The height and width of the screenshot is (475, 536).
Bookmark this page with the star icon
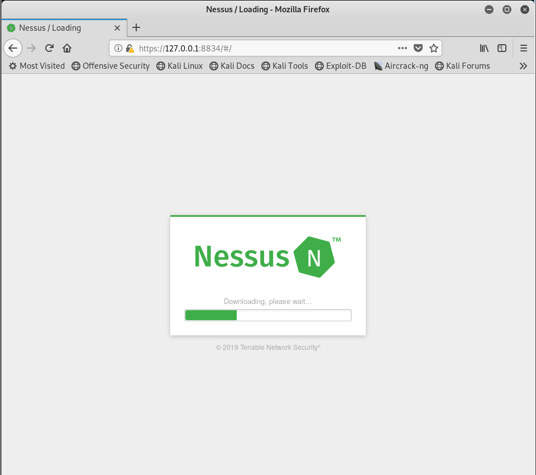[434, 48]
